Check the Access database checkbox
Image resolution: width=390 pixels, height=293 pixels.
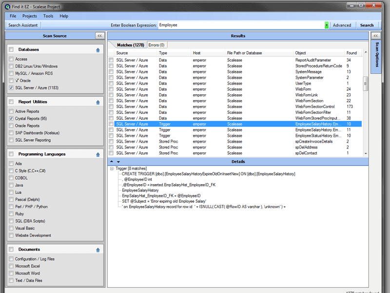click(x=11, y=59)
